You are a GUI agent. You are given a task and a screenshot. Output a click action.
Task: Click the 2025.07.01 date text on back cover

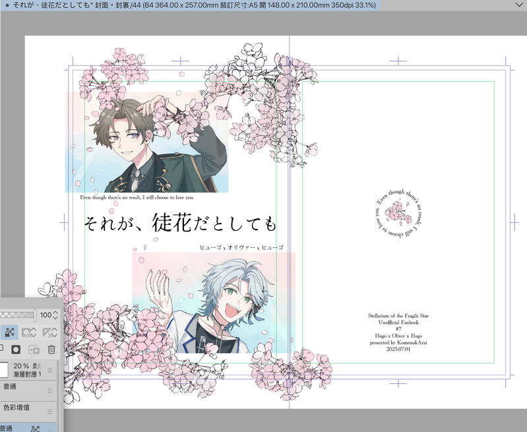[x=398, y=350]
